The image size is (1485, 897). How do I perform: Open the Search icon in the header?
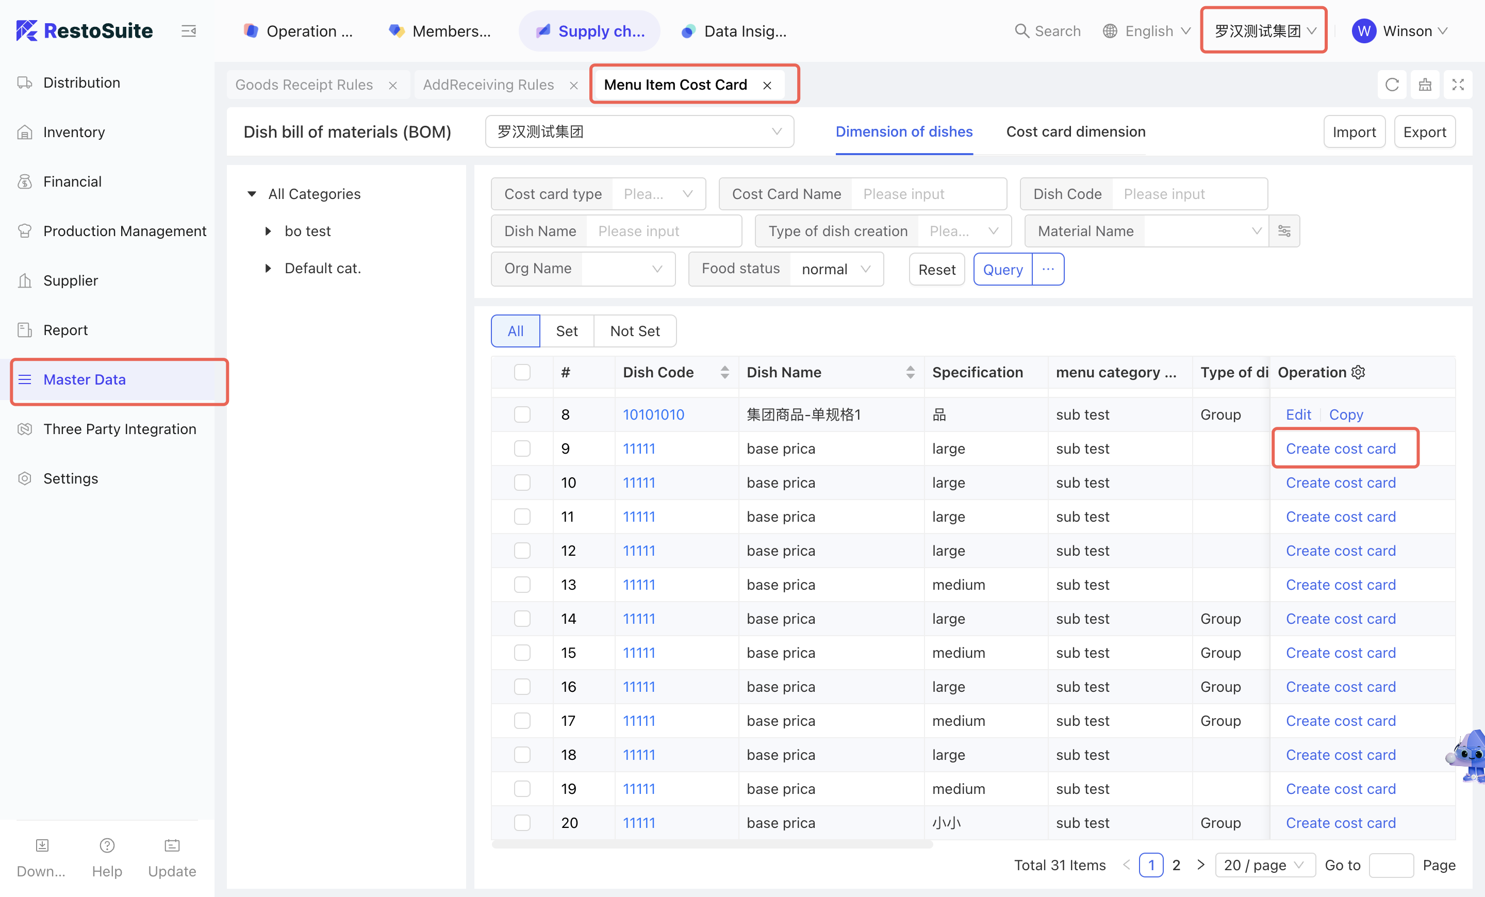point(1021,31)
